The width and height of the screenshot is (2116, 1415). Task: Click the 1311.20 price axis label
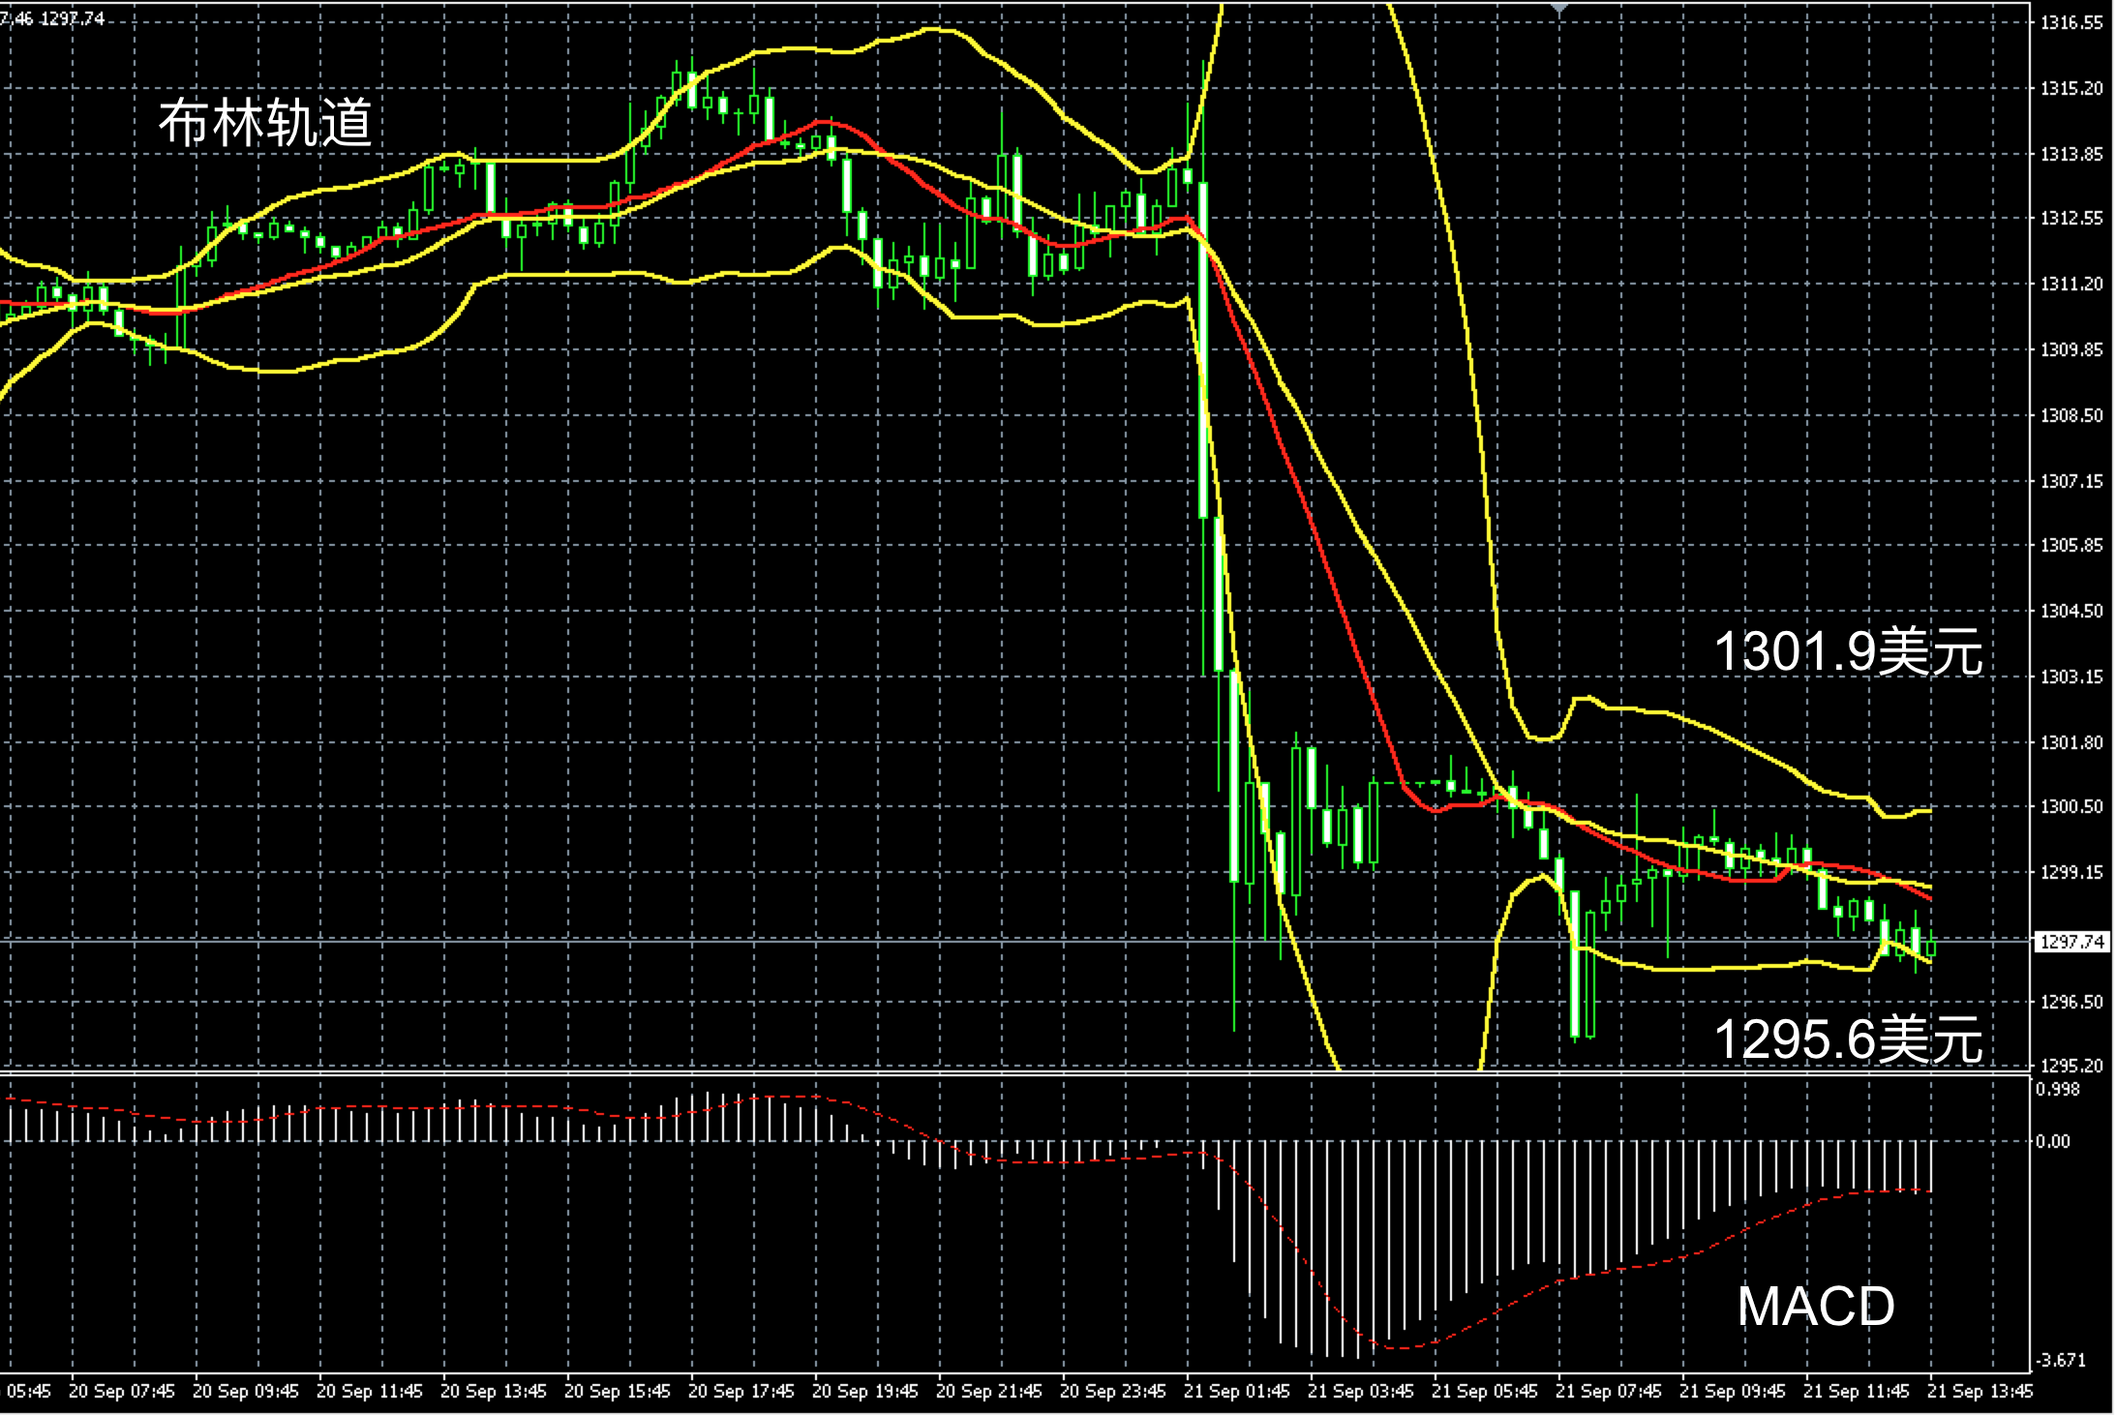tap(2071, 284)
